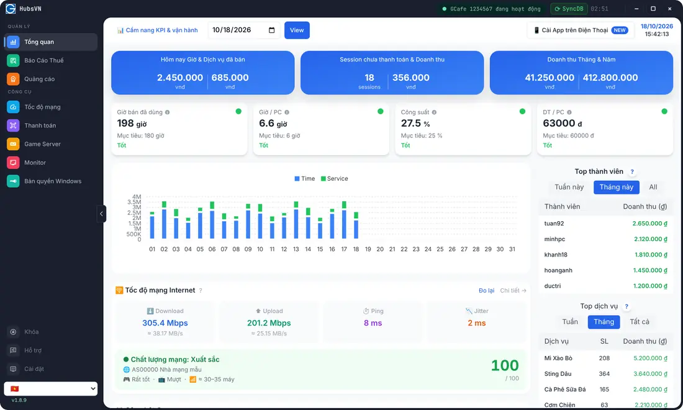Click the SyncDB button

coord(569,9)
